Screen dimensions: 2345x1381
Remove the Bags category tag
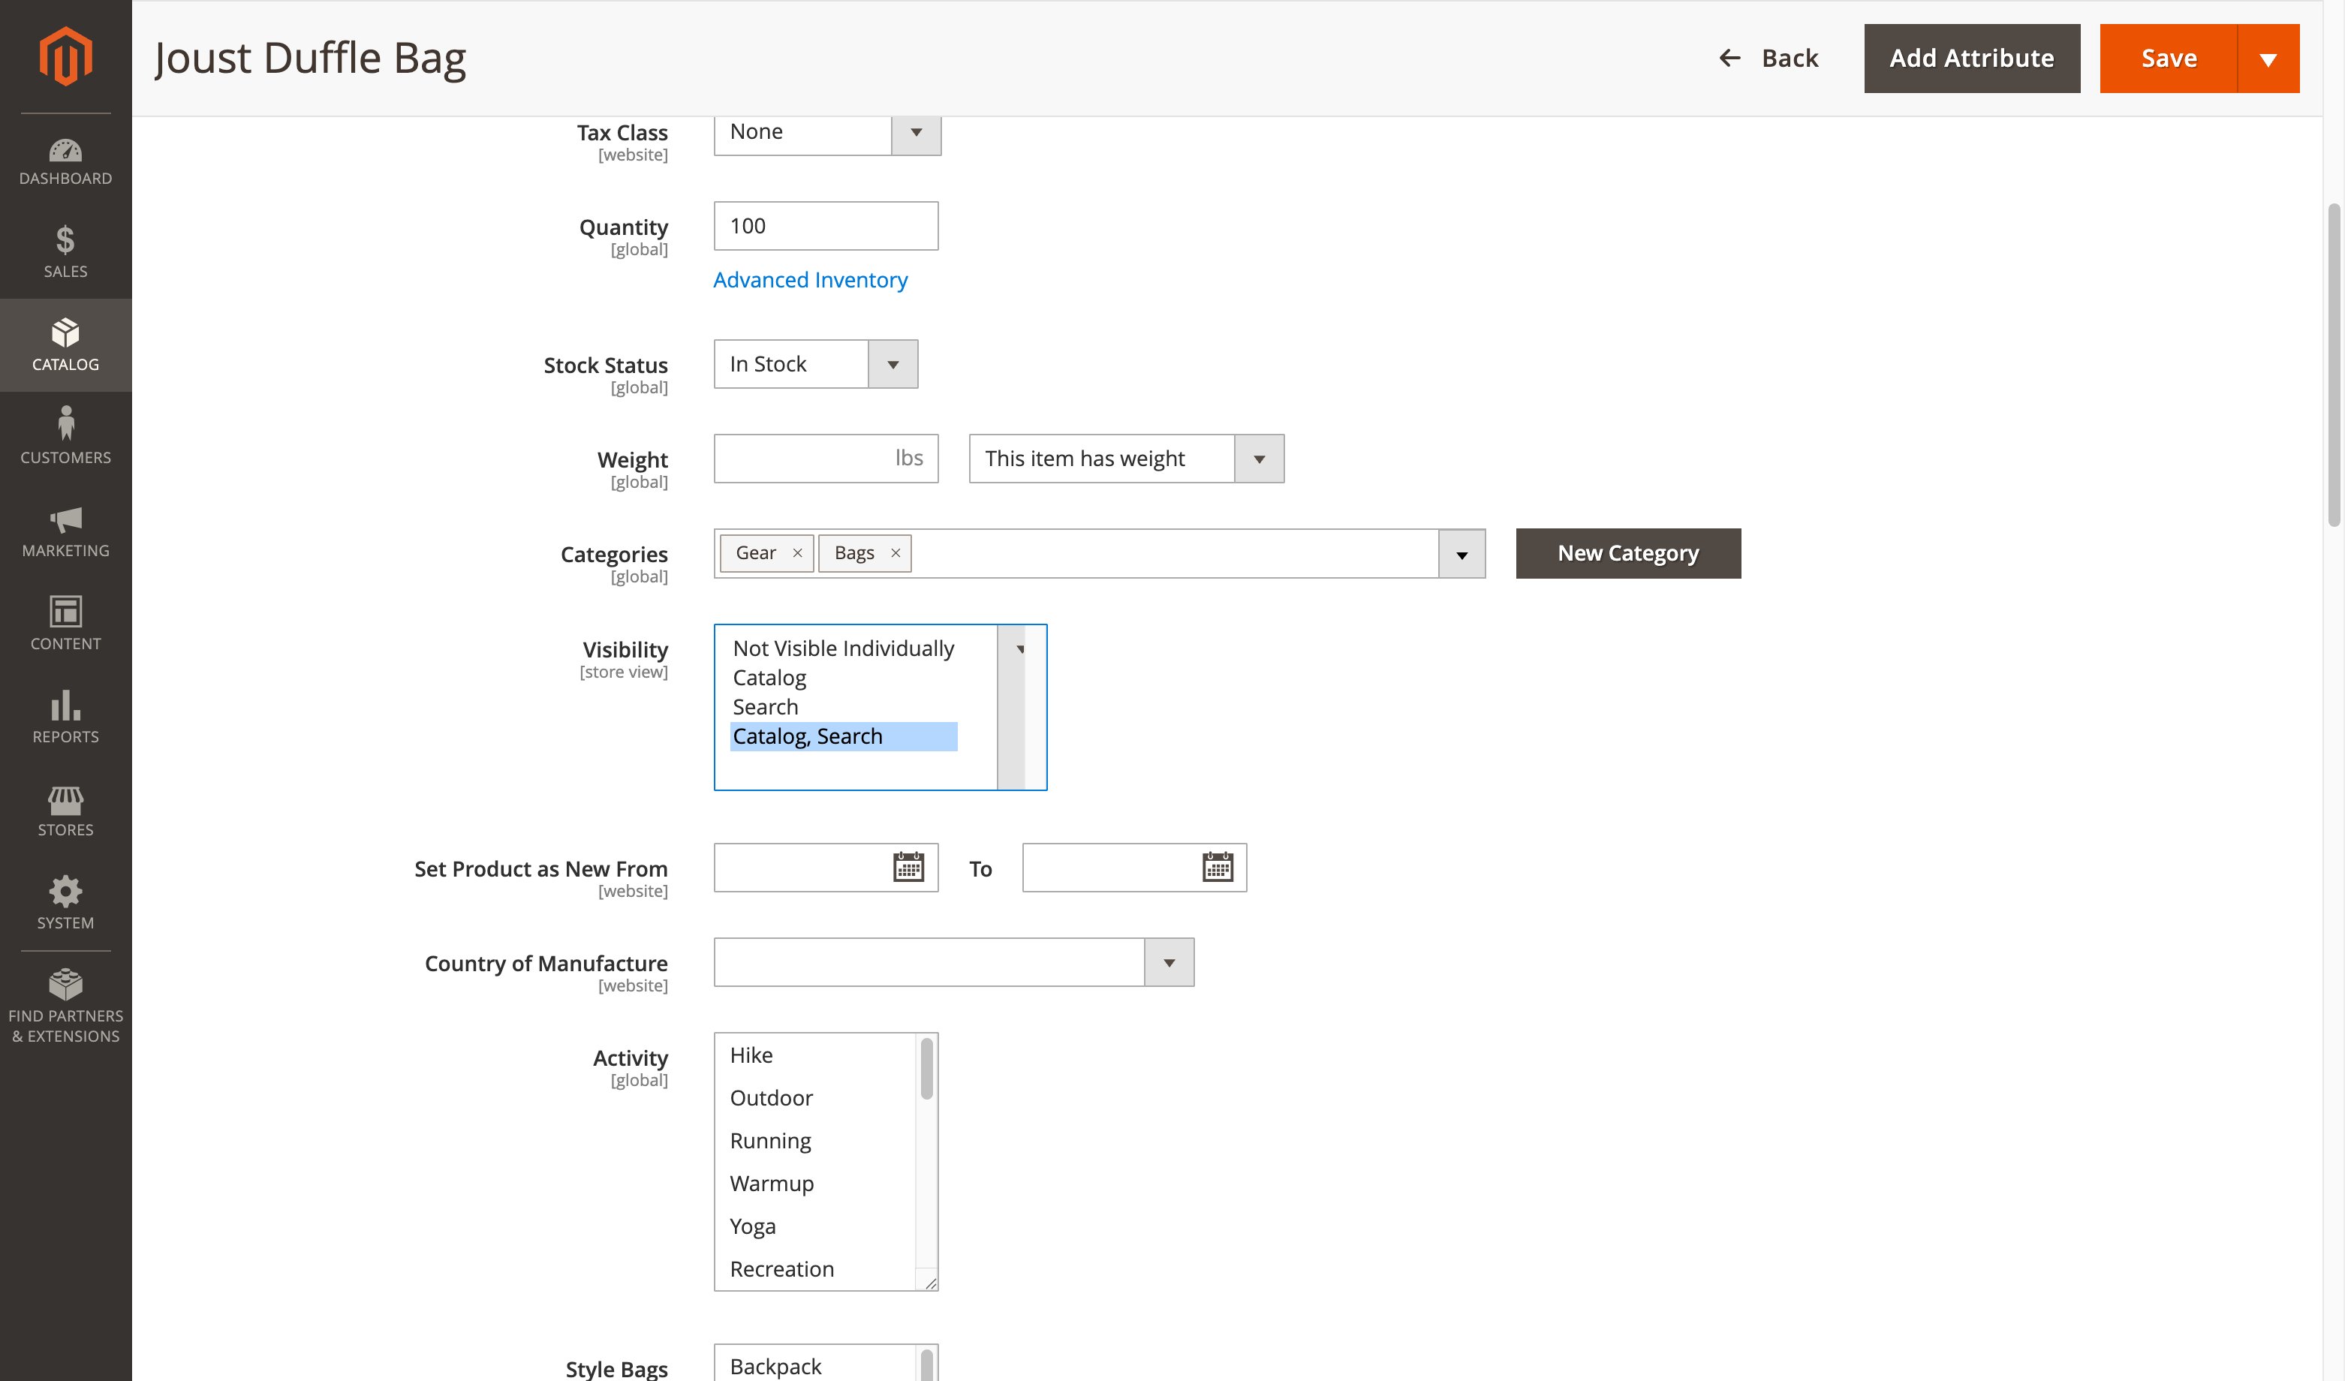pos(896,552)
